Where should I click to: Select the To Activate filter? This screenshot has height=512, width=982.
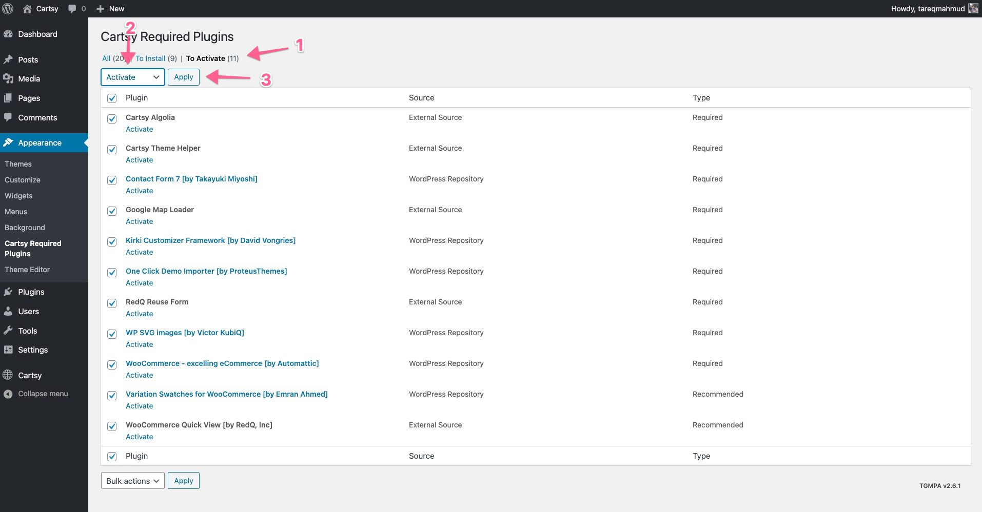tap(205, 58)
